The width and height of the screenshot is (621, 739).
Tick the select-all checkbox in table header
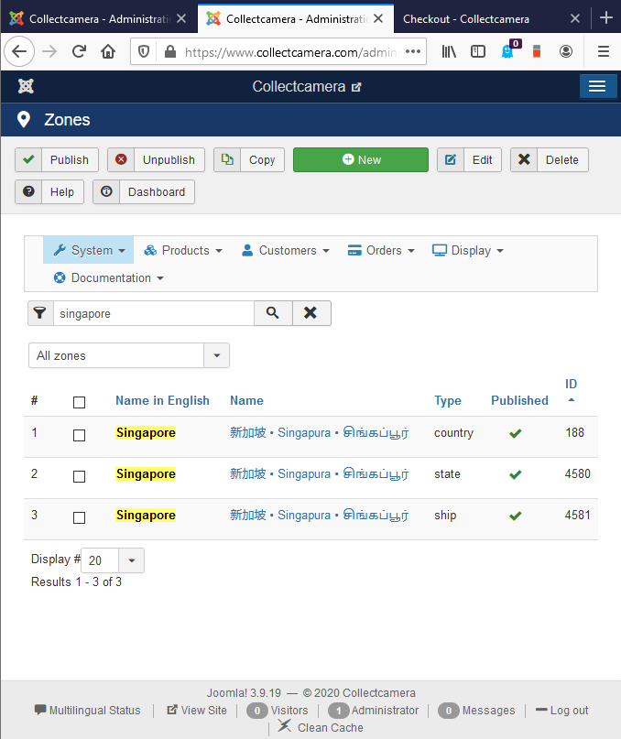coord(79,402)
